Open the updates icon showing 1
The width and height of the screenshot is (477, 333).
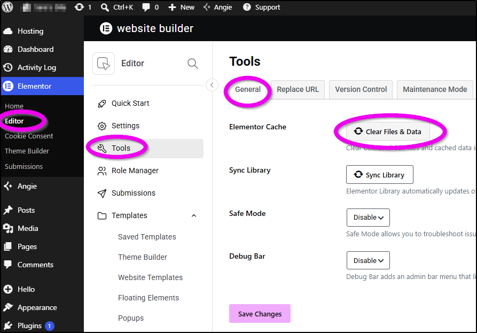point(83,7)
